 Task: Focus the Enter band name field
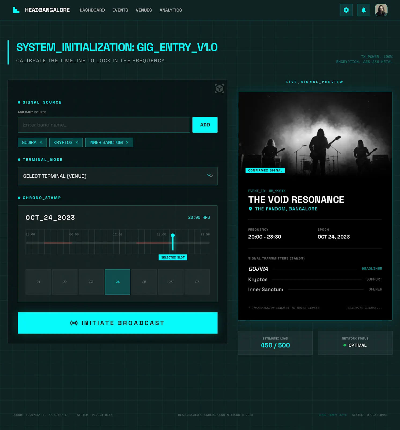pyautogui.click(x=104, y=125)
